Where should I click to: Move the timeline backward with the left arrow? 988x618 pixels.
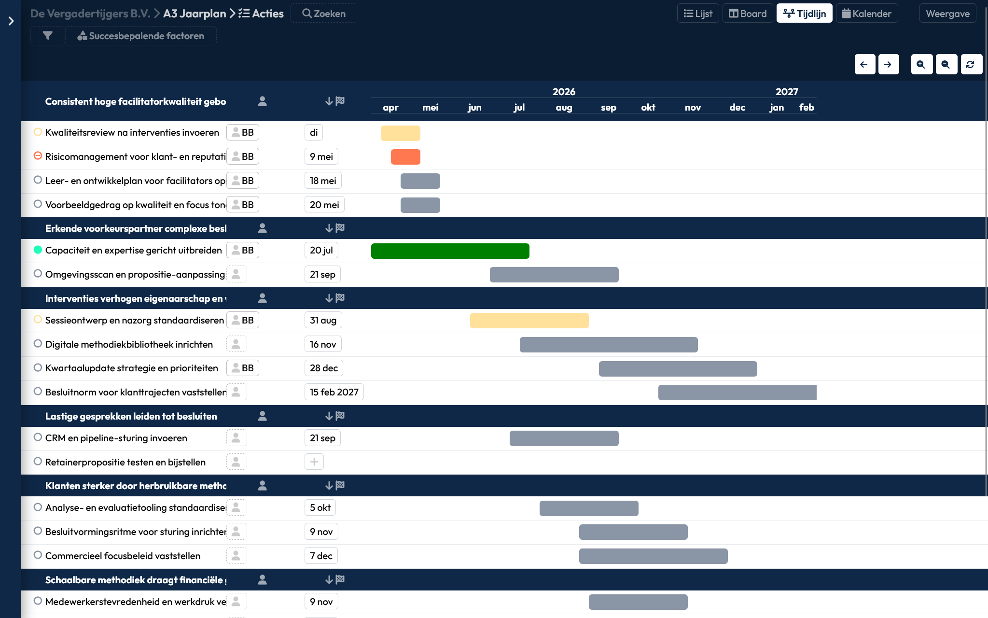pos(864,64)
